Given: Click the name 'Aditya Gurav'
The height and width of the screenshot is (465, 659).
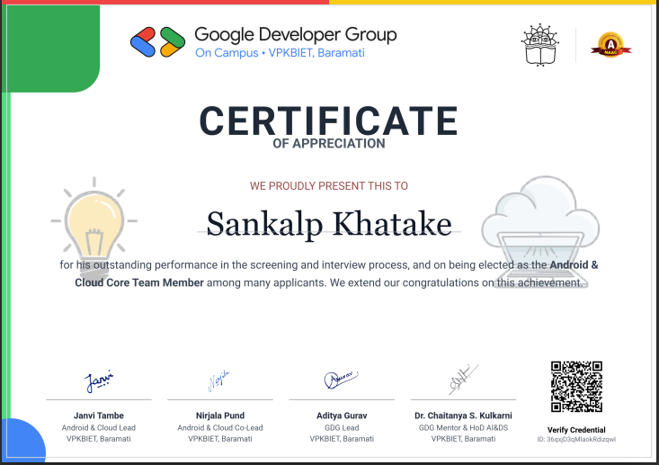Looking at the screenshot, I should (342, 416).
